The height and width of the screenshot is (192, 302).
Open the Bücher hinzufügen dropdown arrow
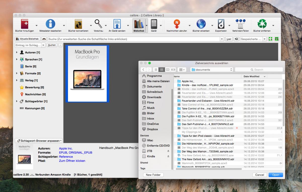coord(36,26)
